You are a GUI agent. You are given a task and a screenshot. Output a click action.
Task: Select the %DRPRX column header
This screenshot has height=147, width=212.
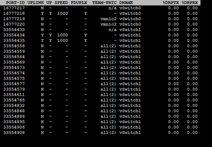pyautogui.click(x=189, y=3)
